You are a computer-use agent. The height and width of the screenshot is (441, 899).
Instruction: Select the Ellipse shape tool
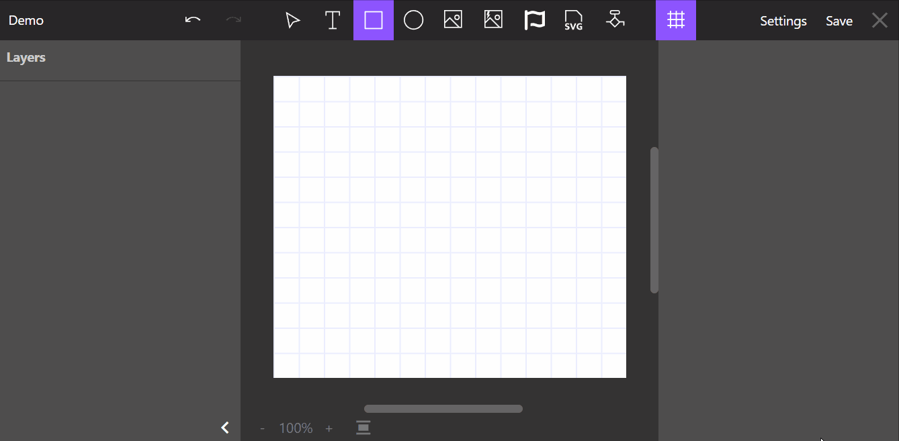pos(413,20)
